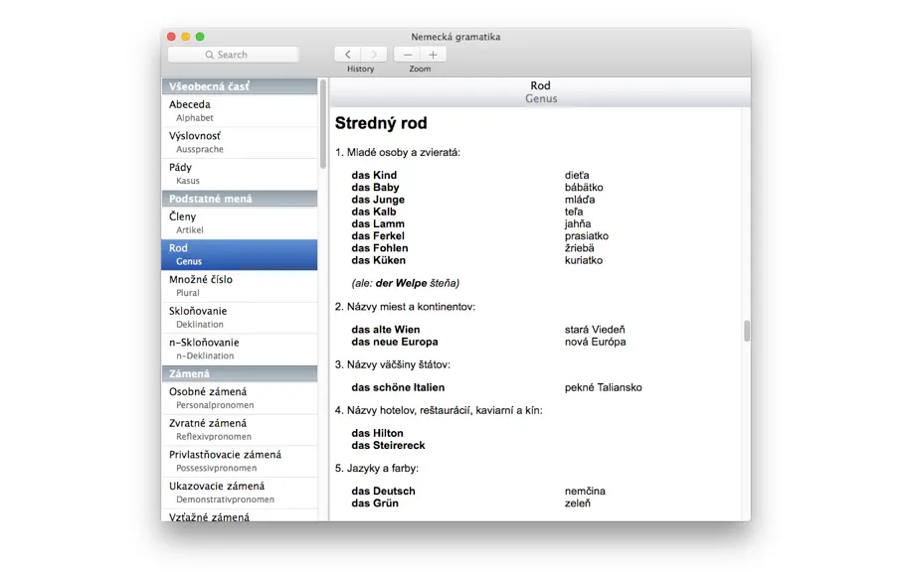Go forward in History
Screen dimensions: 917x572
coord(374,55)
